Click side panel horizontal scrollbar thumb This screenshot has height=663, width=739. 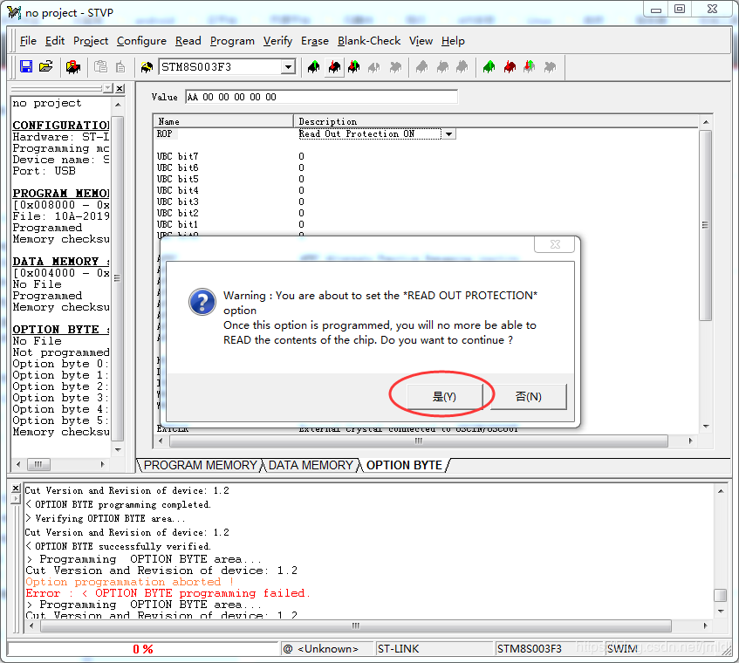[x=38, y=464]
